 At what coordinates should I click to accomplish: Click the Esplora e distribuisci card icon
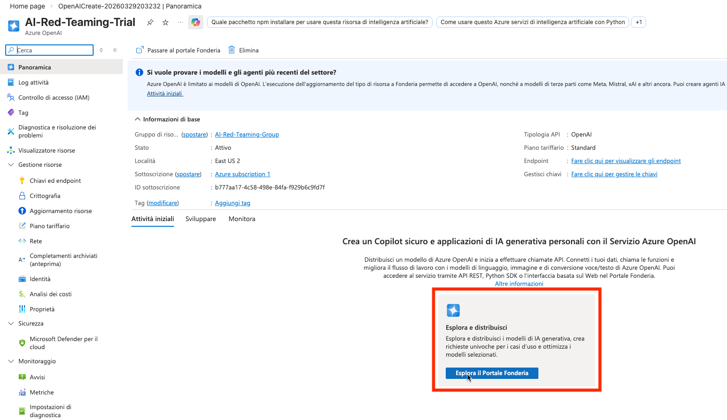point(453,310)
